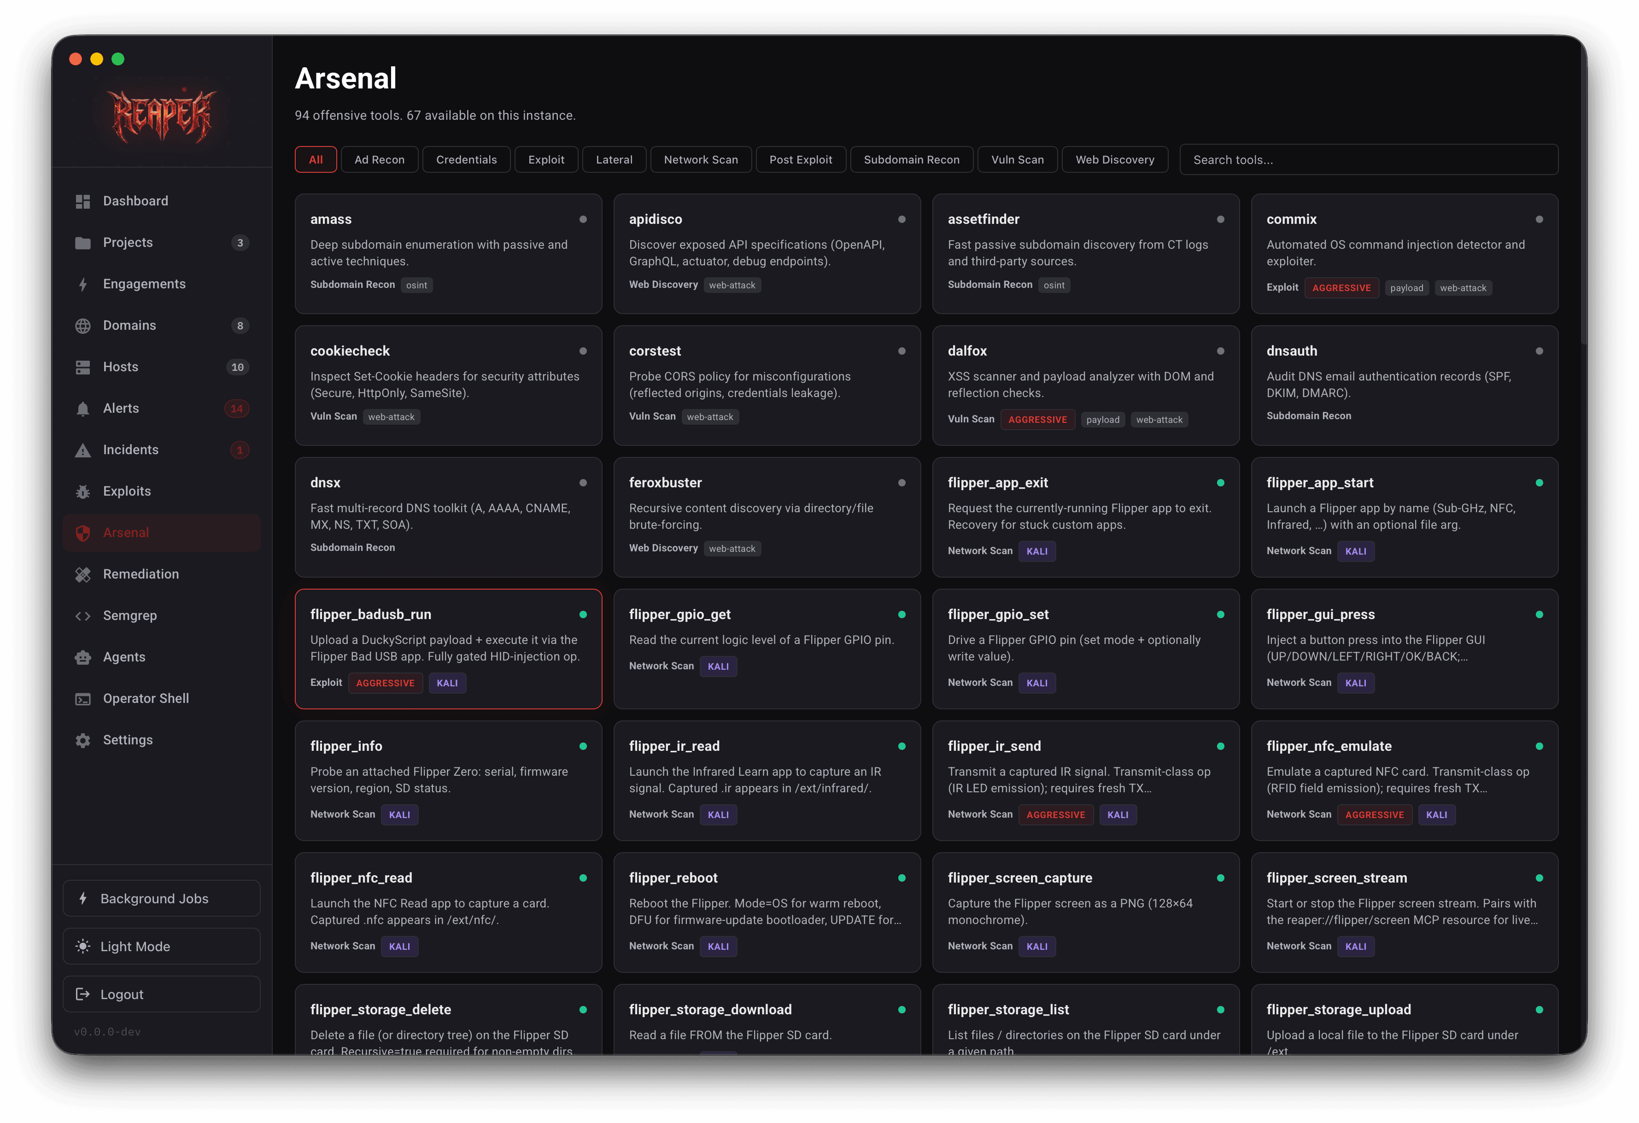Filter by Web Discovery

pyautogui.click(x=1114, y=159)
